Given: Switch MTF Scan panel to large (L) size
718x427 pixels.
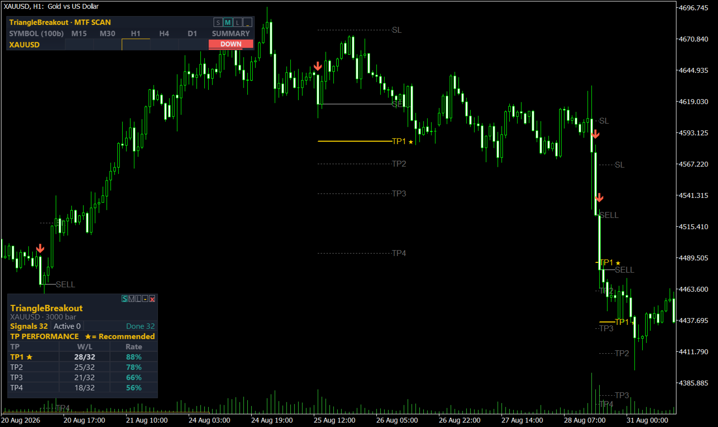Looking at the screenshot, I should pos(238,22).
